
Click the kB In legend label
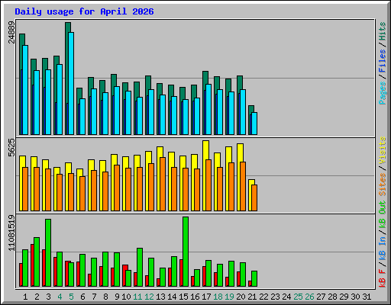383,248
